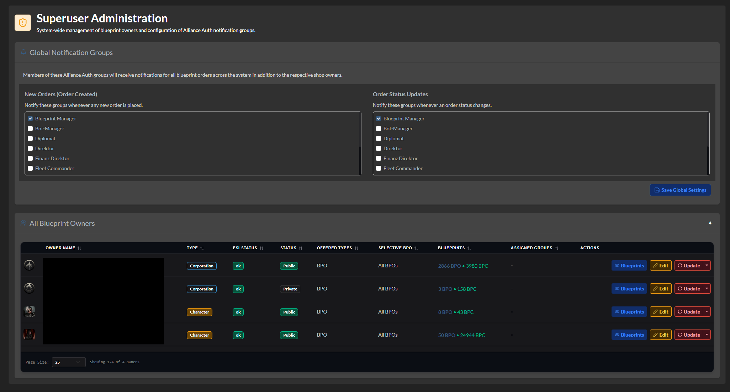This screenshot has width=730, height=392.
Task: Check Bot-Manager under New Orders
Action: 30,129
